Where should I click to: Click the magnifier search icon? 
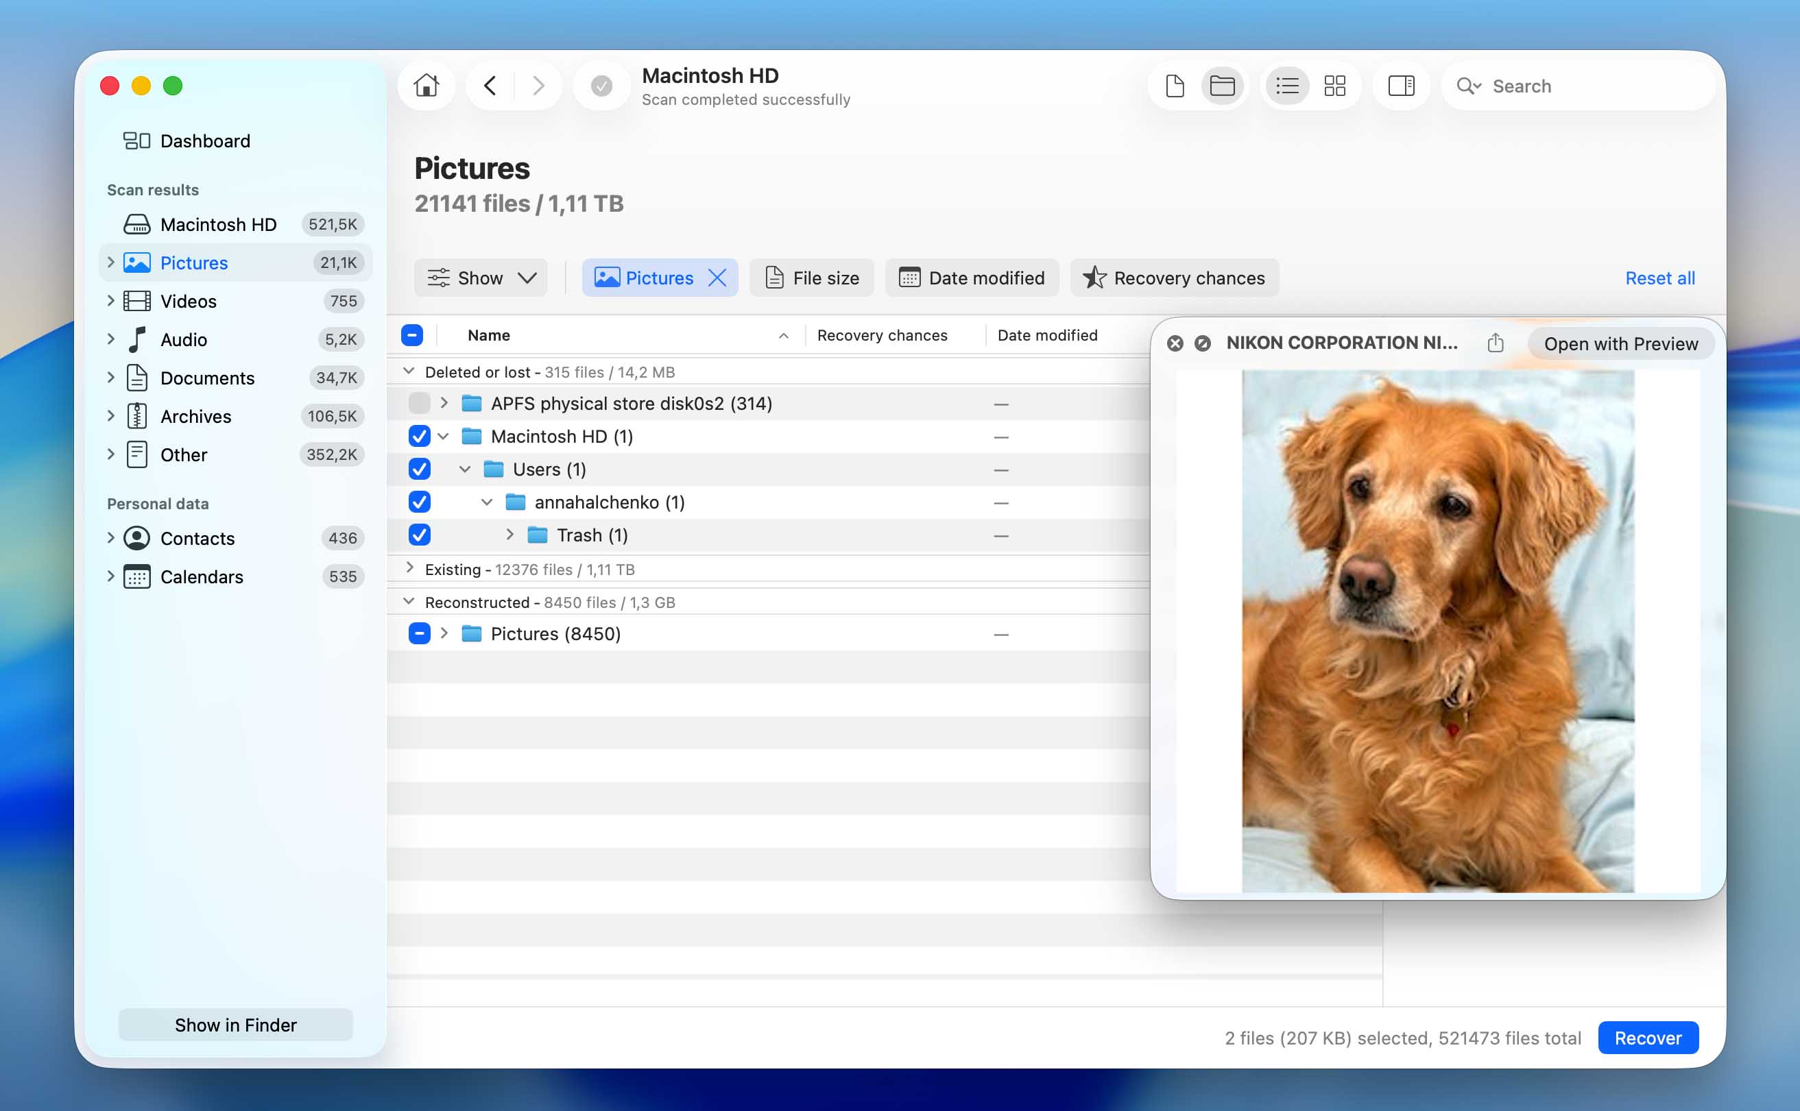pyautogui.click(x=1468, y=86)
